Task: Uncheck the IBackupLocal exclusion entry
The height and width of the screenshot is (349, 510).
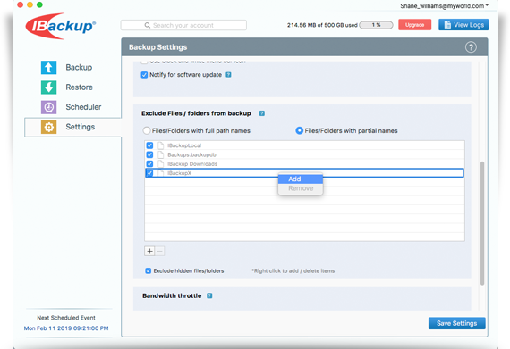Action: click(149, 145)
